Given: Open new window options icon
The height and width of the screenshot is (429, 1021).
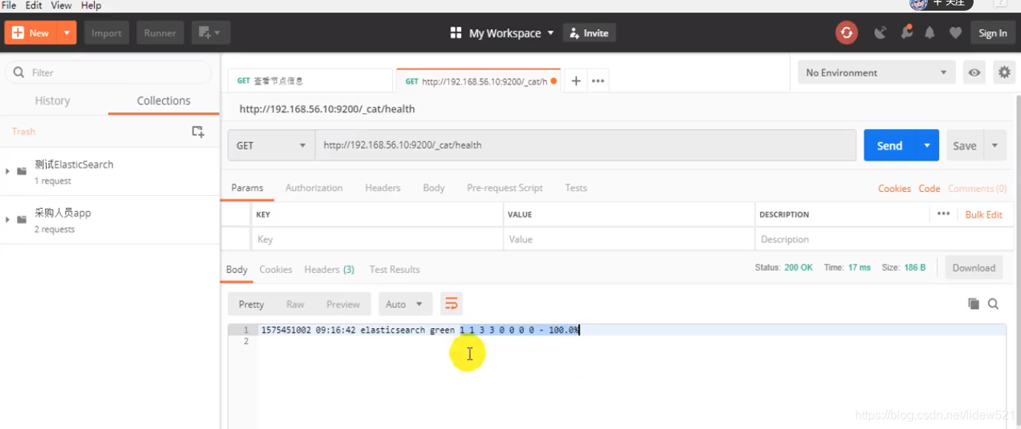Looking at the screenshot, I should [x=210, y=33].
